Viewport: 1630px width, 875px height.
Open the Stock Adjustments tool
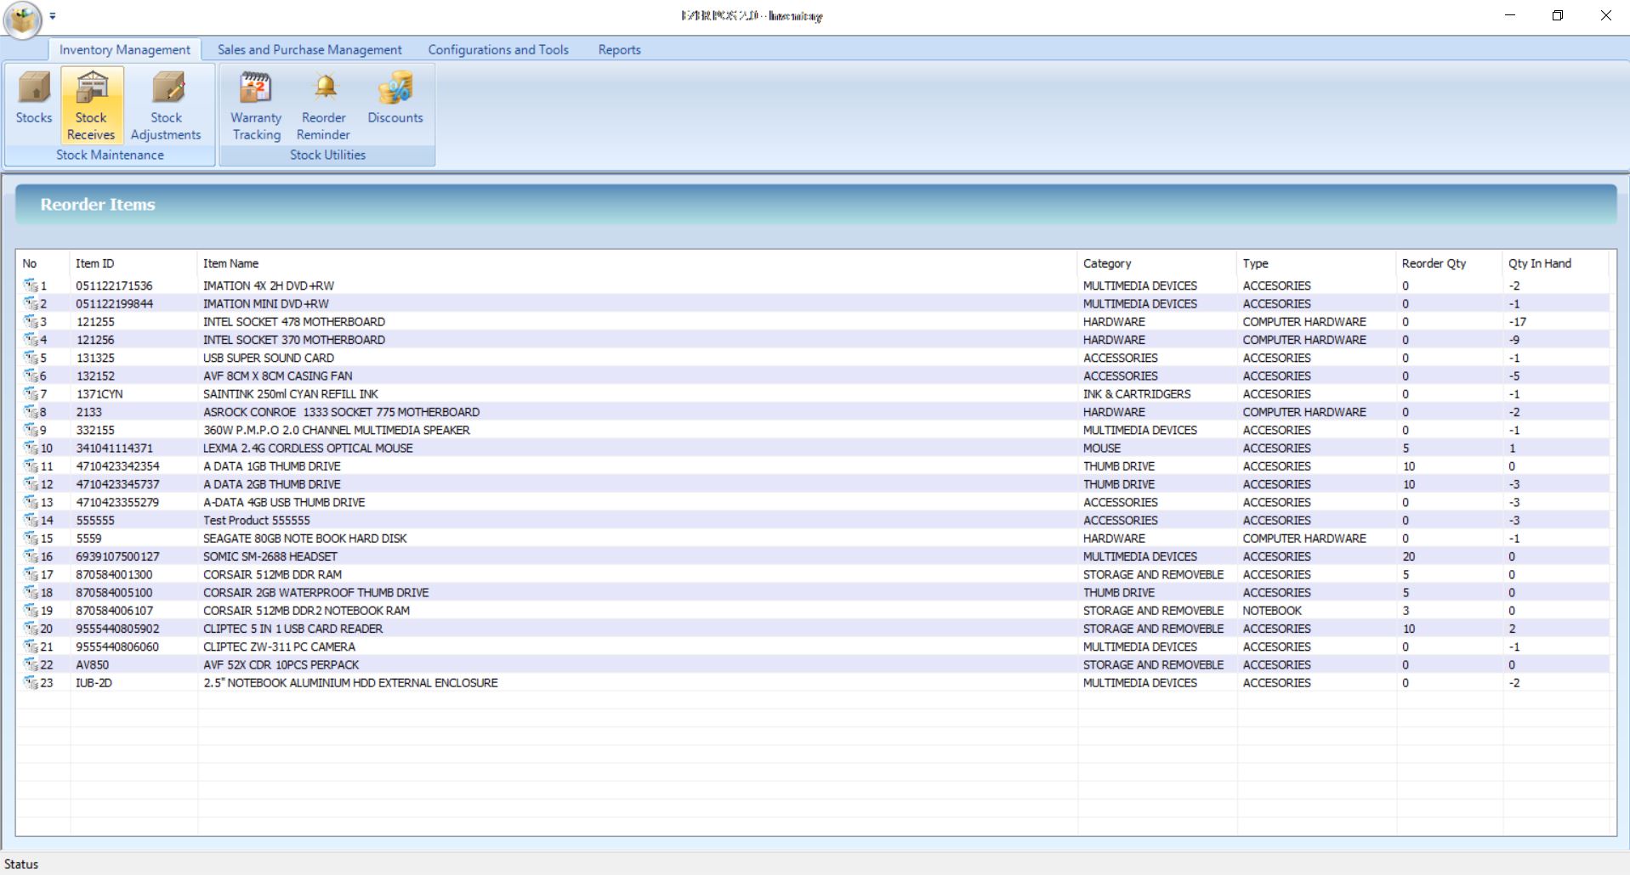click(x=166, y=104)
